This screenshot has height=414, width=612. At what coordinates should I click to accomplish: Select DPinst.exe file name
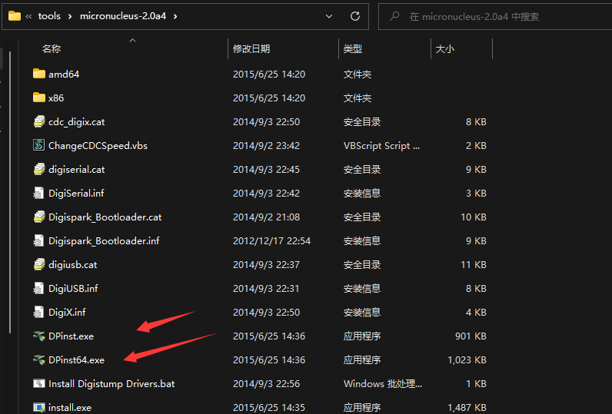71,336
